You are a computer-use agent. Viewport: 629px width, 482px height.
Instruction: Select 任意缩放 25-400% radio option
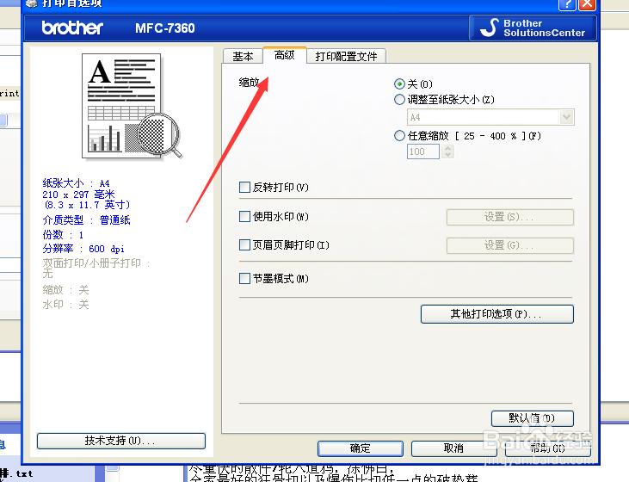pos(399,136)
